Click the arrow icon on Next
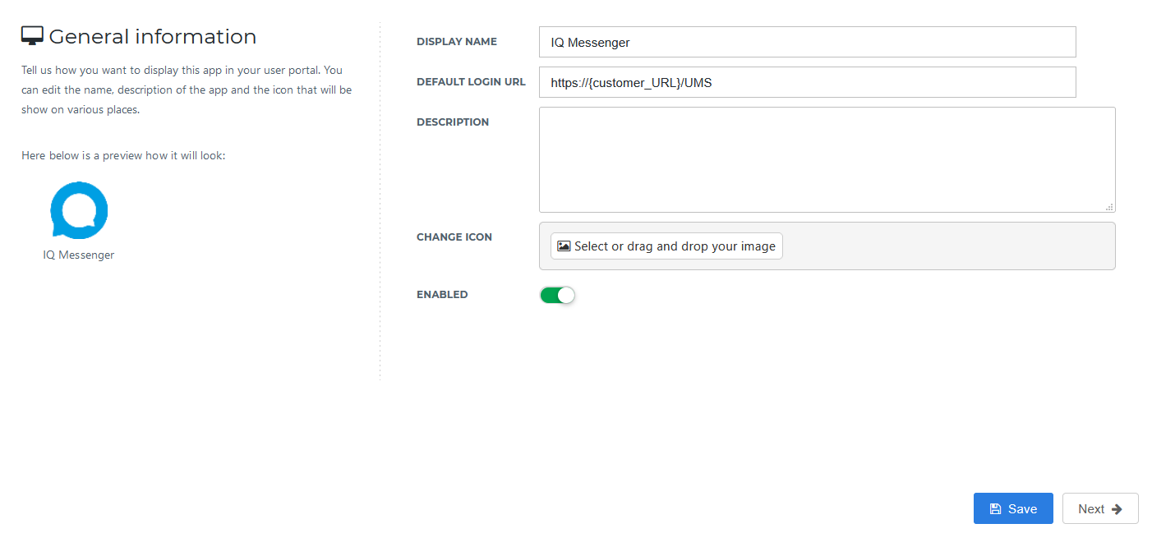This screenshot has height=533, width=1152. (x=1117, y=509)
